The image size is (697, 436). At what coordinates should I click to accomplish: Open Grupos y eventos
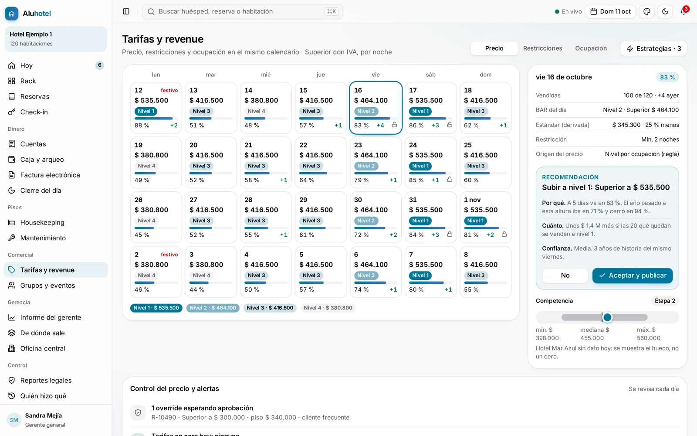coord(56,286)
